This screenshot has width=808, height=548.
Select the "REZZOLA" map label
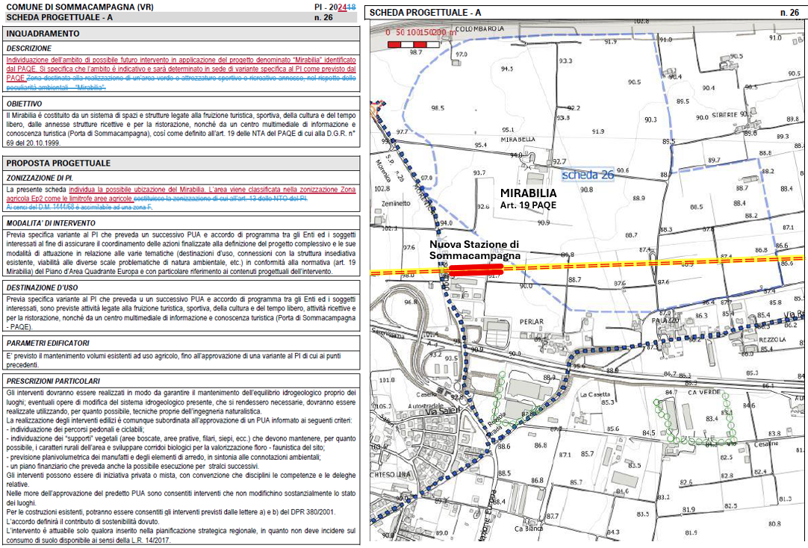[x=772, y=340]
